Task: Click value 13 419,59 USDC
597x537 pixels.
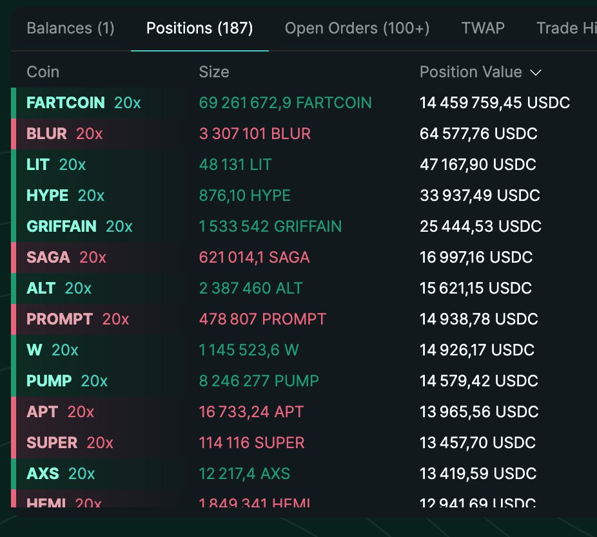Action: (x=478, y=473)
